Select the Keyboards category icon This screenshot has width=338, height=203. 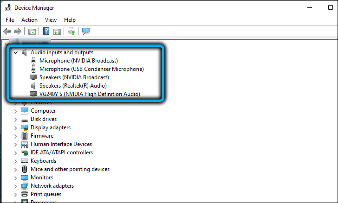(x=25, y=161)
